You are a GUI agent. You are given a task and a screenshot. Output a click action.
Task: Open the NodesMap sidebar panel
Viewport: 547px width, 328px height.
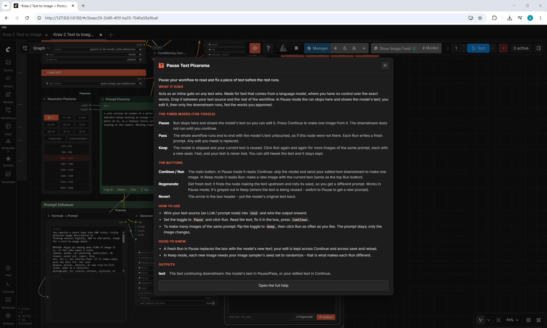(x=8, y=145)
